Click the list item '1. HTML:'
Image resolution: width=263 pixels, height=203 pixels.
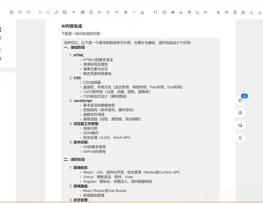point(77,55)
